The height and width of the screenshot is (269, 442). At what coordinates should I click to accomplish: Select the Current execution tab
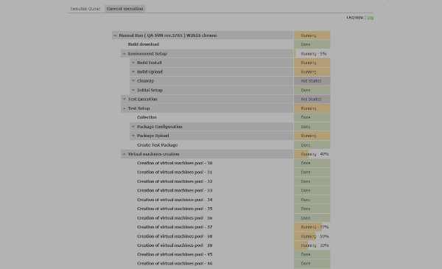point(125,9)
